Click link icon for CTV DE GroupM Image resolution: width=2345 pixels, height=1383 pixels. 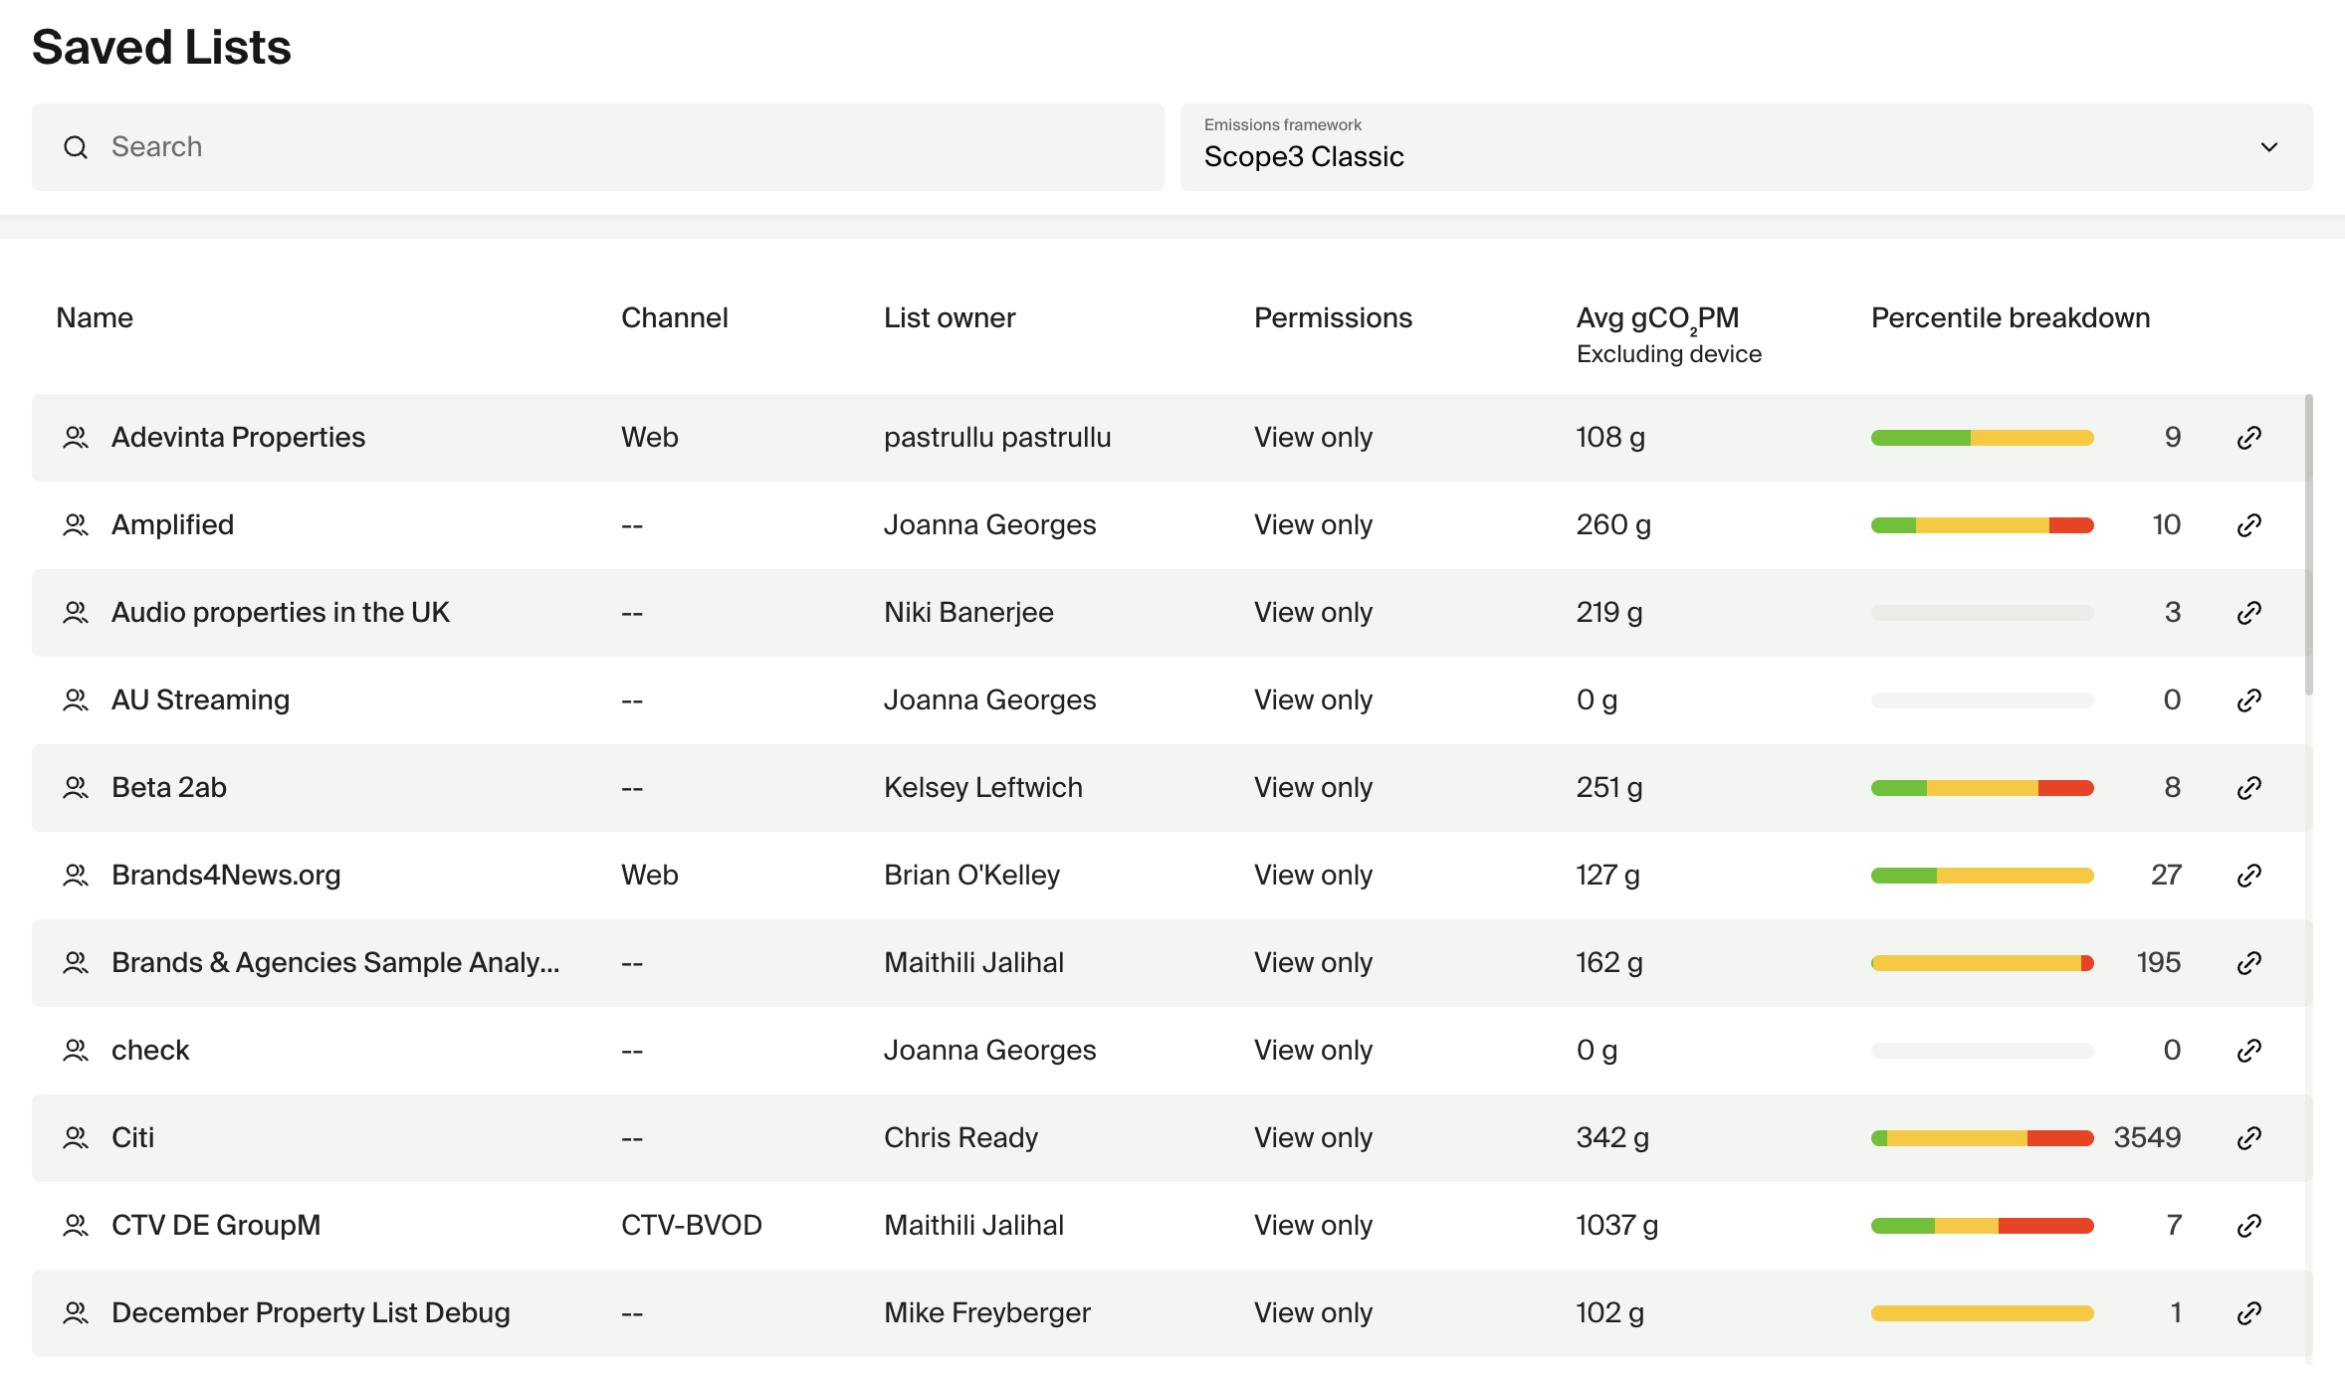point(2248,1226)
